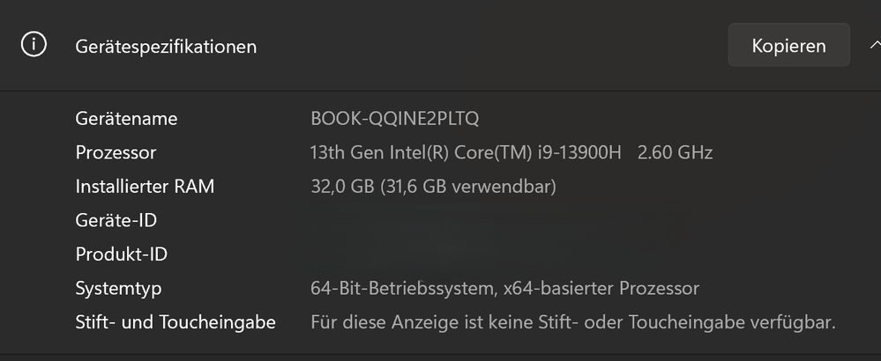This screenshot has height=361, width=881.
Task: Select the Stift- oder Toucheingabe availability text
Action: [x=573, y=322]
